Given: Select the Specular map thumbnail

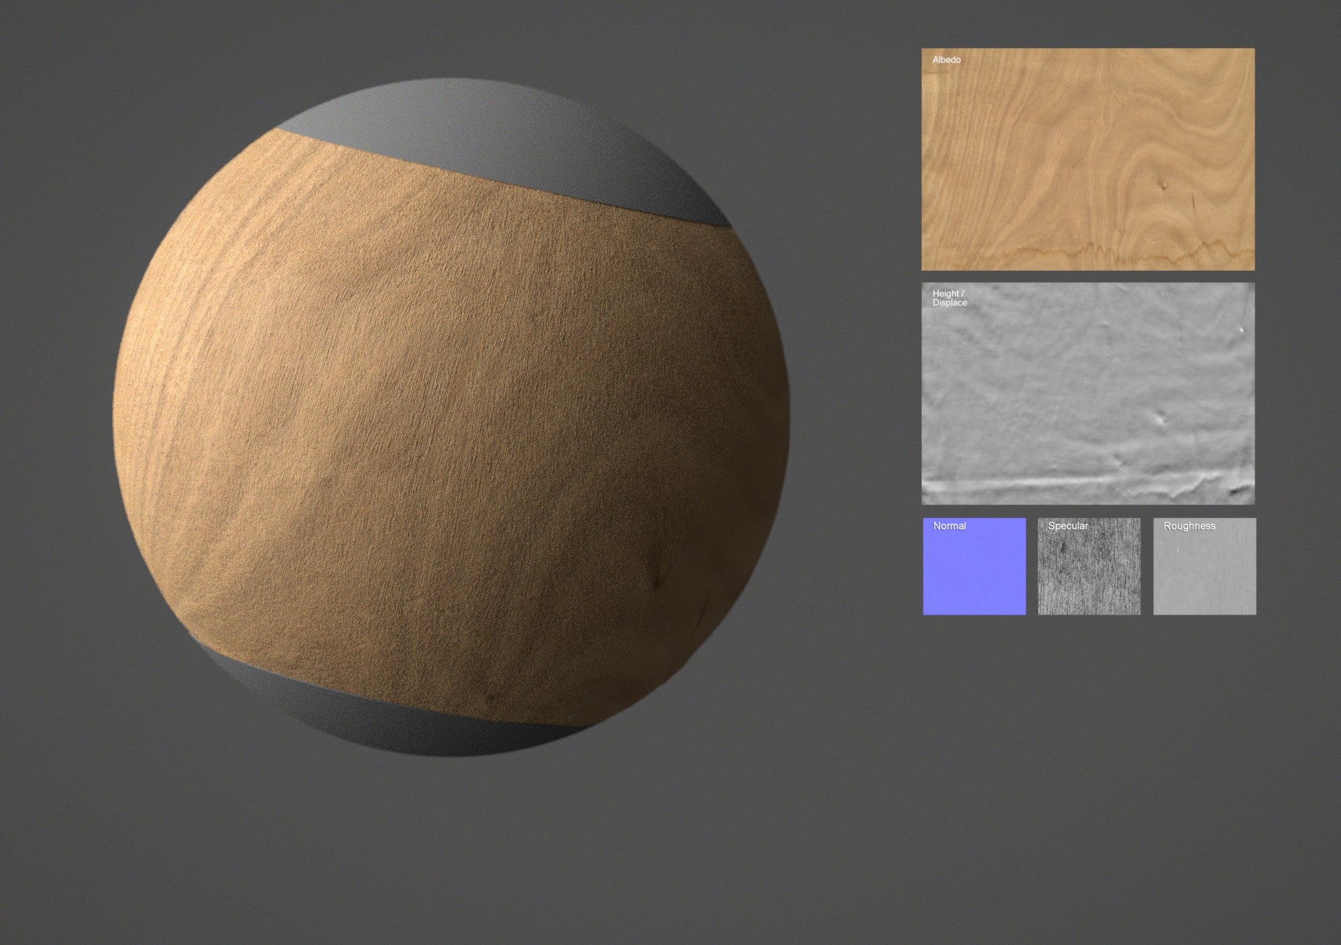Looking at the screenshot, I should click(1089, 566).
